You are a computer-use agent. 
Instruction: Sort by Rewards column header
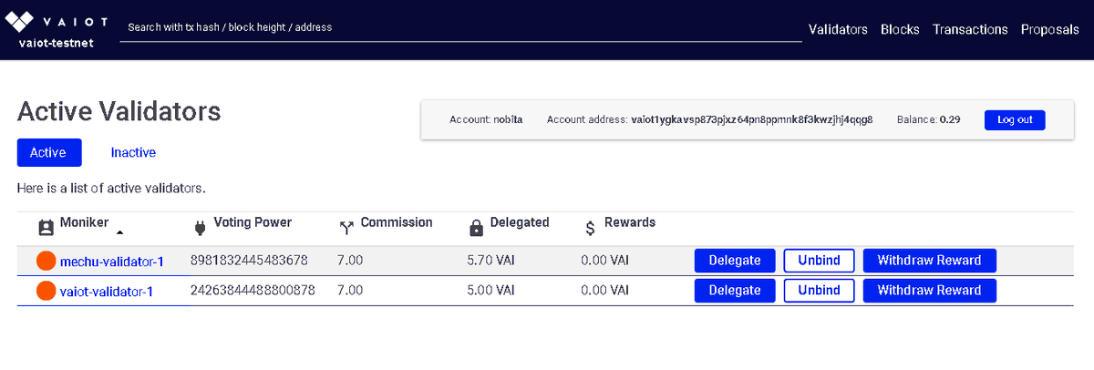point(629,222)
